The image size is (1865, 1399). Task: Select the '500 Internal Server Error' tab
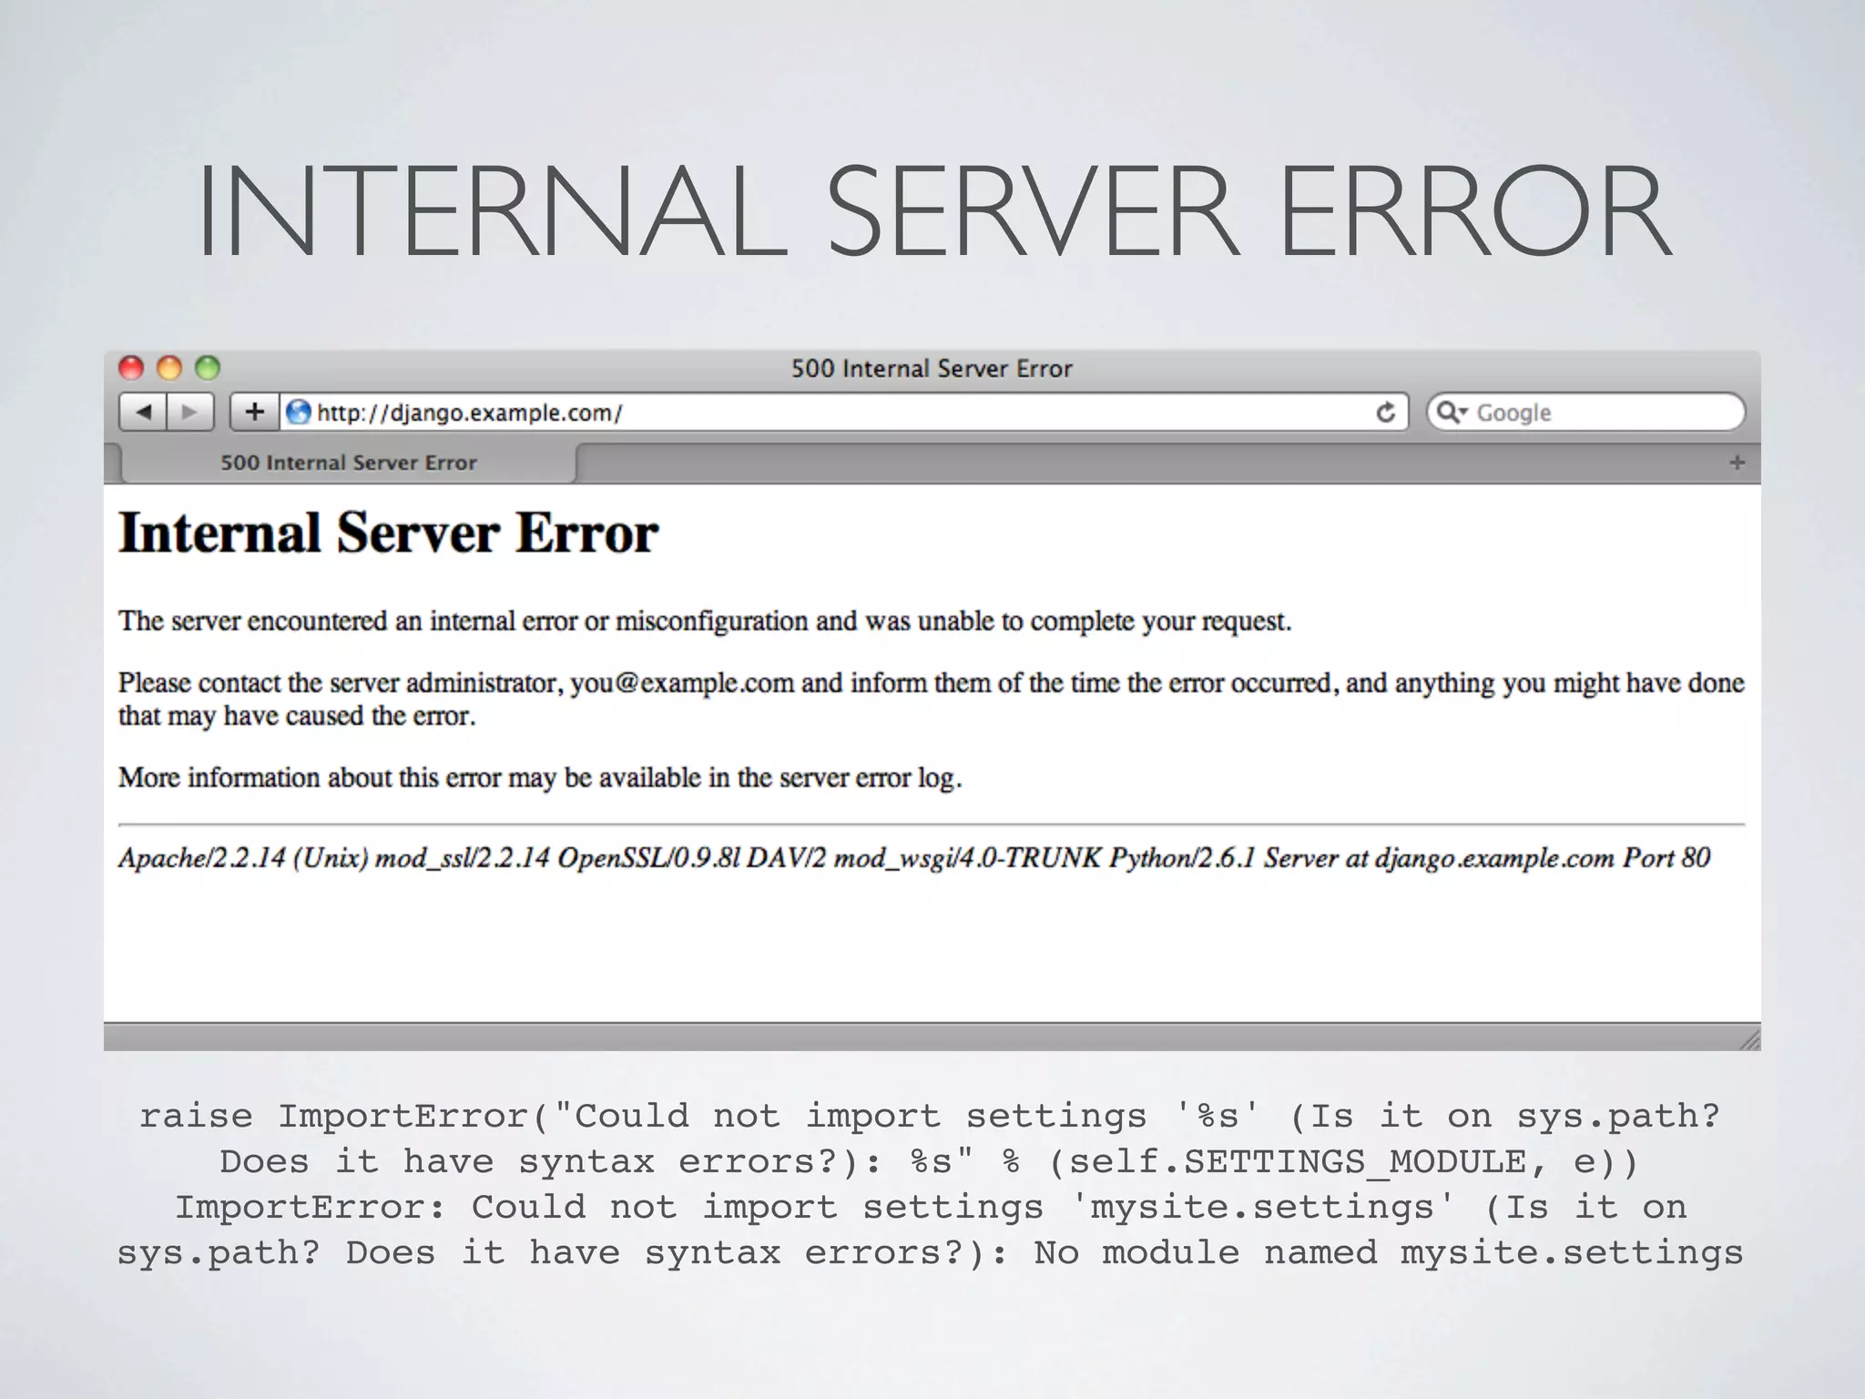click(349, 463)
